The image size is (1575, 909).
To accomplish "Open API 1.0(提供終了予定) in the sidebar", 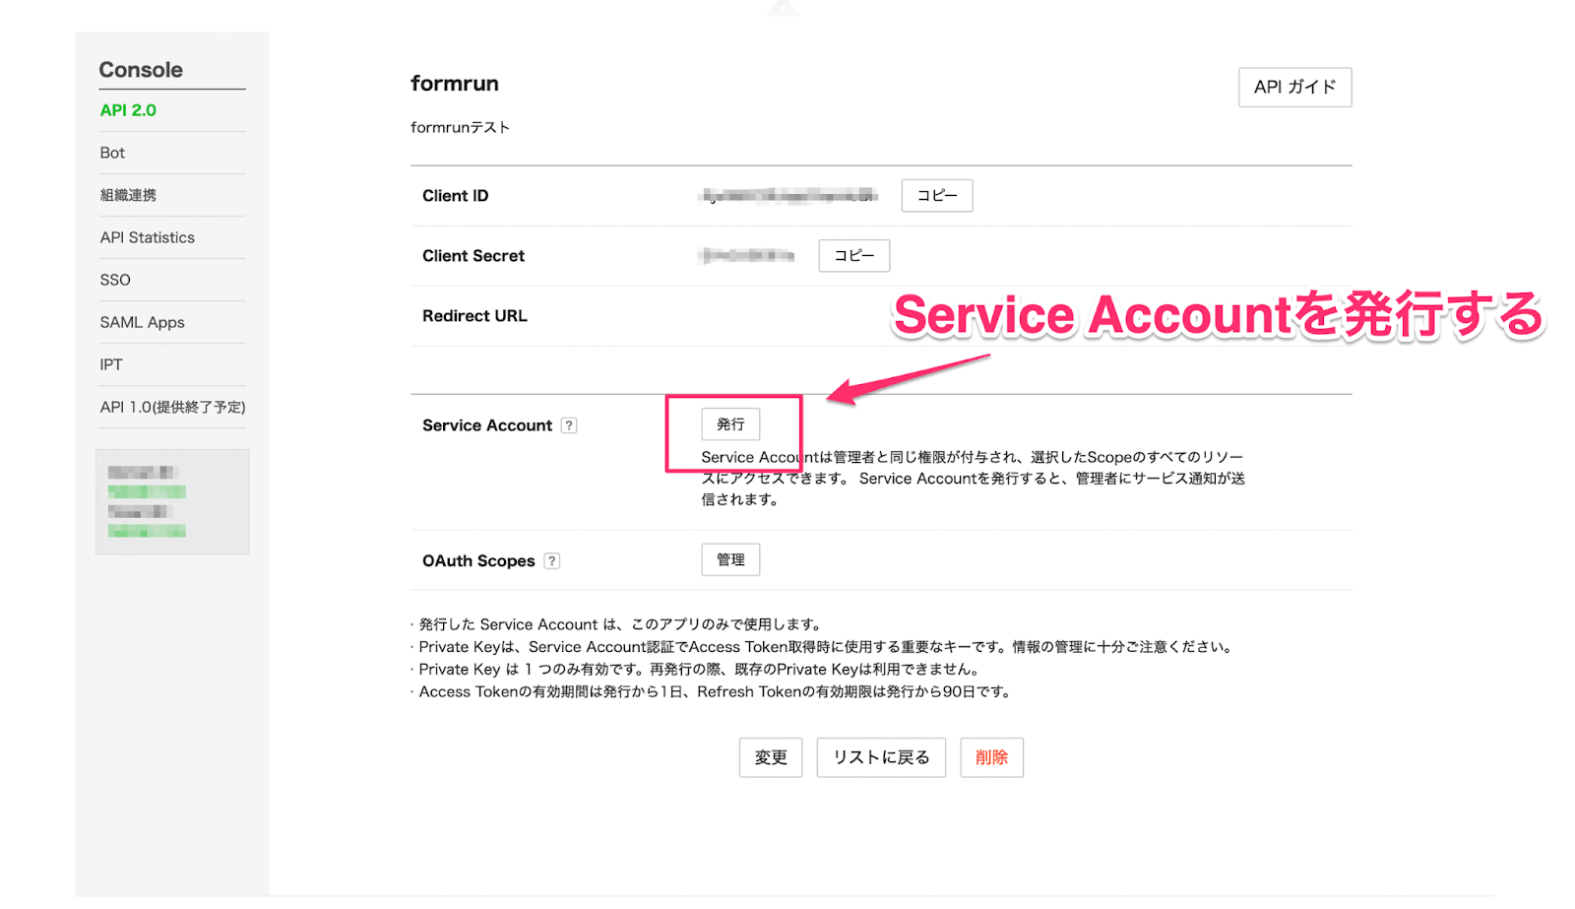I will (172, 407).
